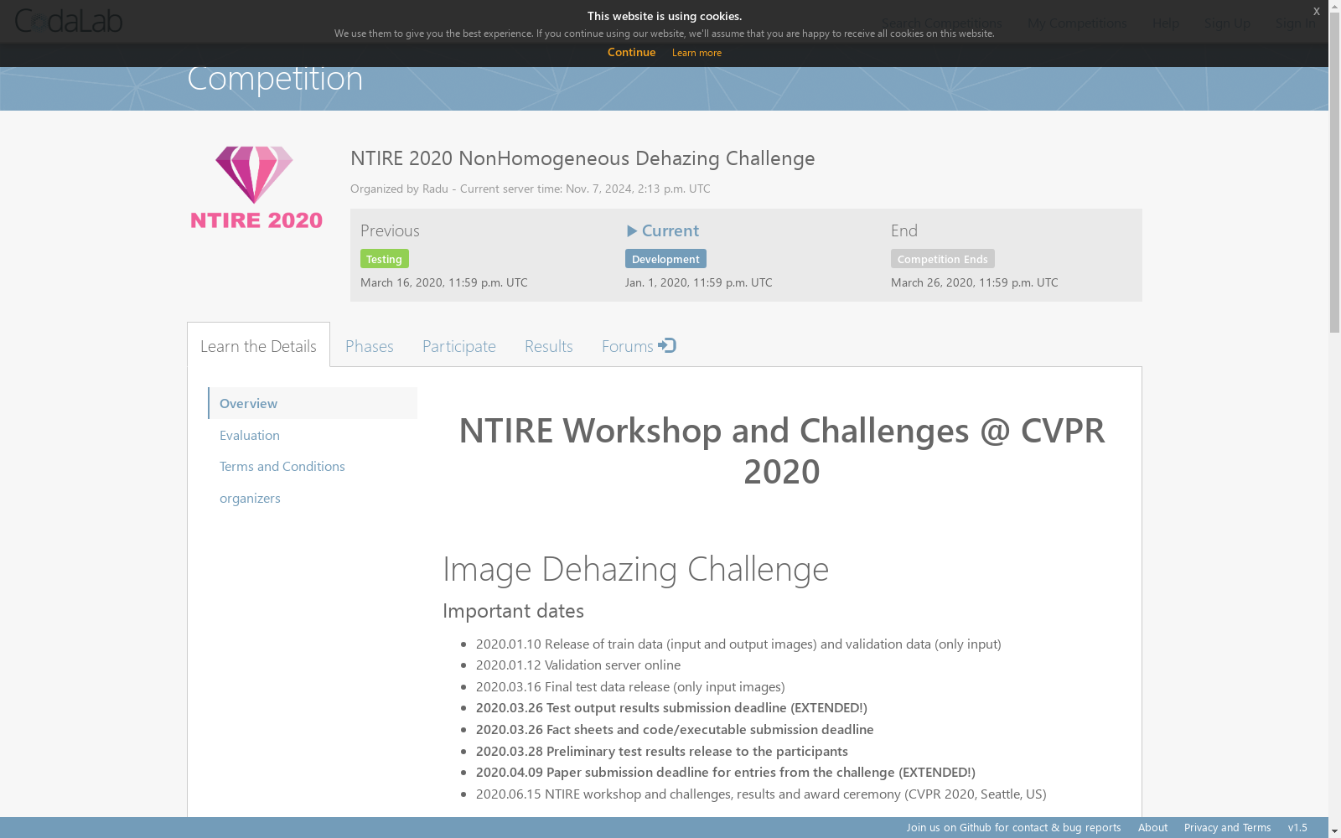Open Evaluation in the sidebar
The image size is (1341, 838).
pos(250,435)
